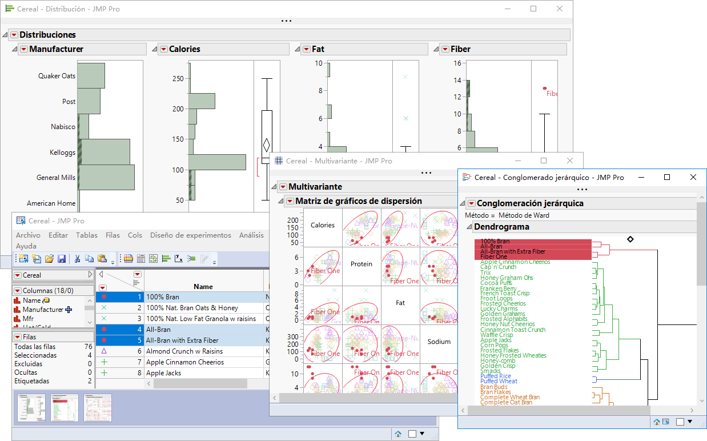
Task: Paste data using the Paste toolbar icon
Action: click(x=102, y=258)
